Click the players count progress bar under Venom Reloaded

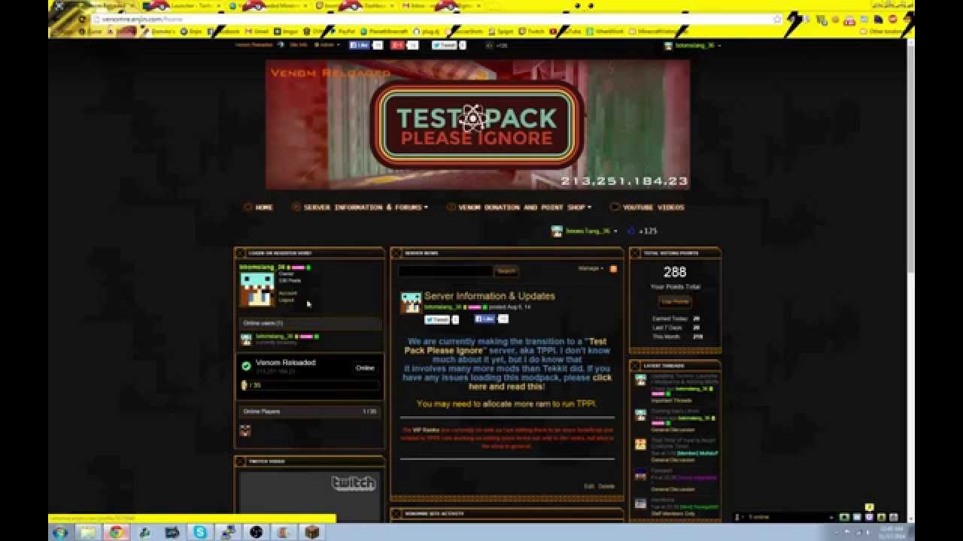tap(310, 385)
